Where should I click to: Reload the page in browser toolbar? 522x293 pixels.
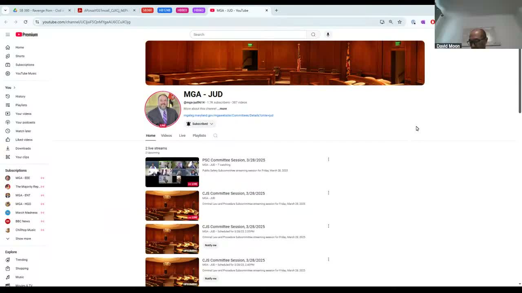point(25,22)
